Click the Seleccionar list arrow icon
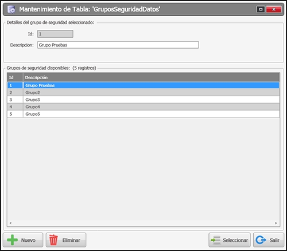The image size is (287, 251). click(x=216, y=240)
